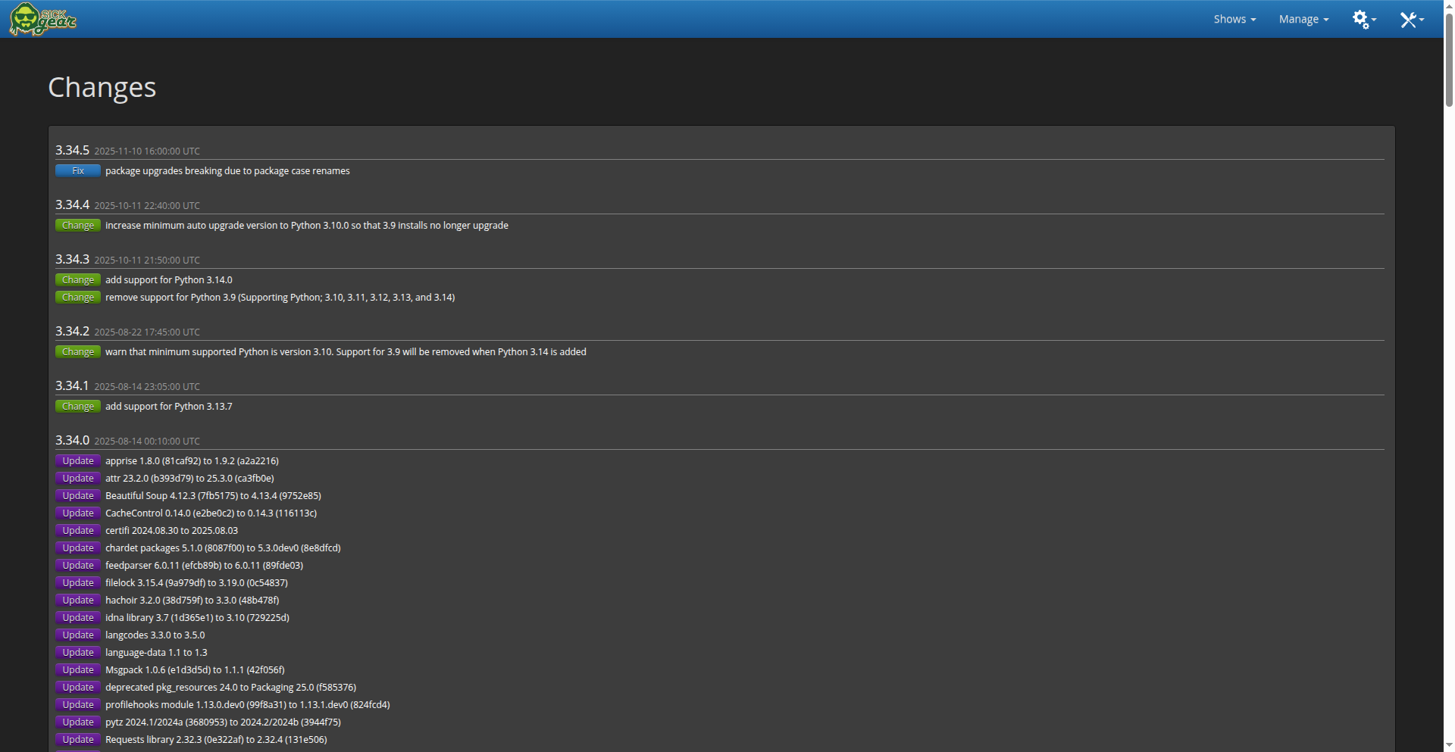Screen dimensions: 1455x752
Task: Open the gear config dropdown
Action: 1363,19
